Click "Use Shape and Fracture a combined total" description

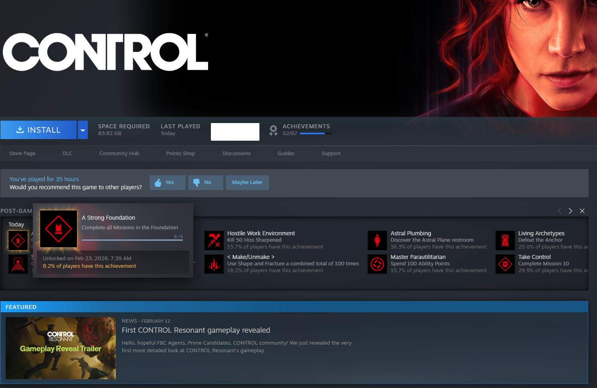pyautogui.click(x=293, y=264)
